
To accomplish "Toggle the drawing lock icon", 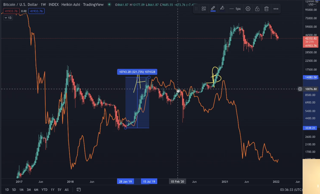I will pos(257,9).
